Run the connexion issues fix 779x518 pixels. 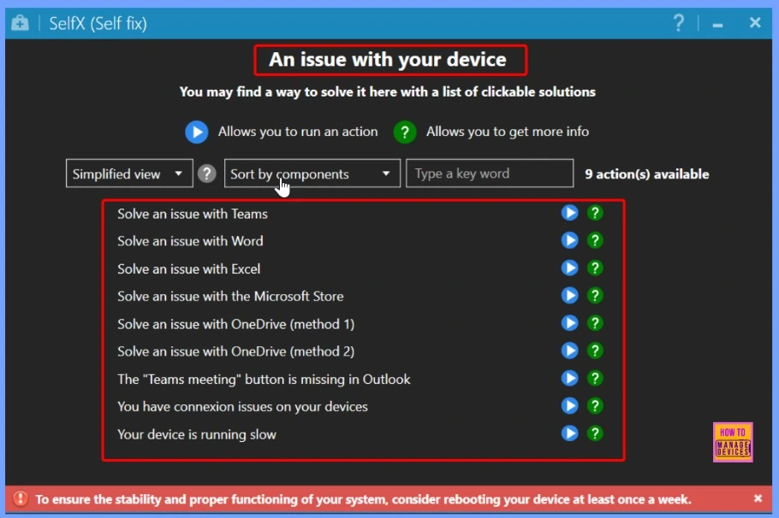[x=569, y=406]
